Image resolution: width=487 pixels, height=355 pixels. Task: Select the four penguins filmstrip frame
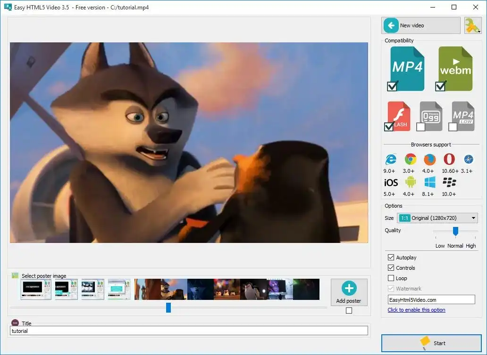coord(227,290)
